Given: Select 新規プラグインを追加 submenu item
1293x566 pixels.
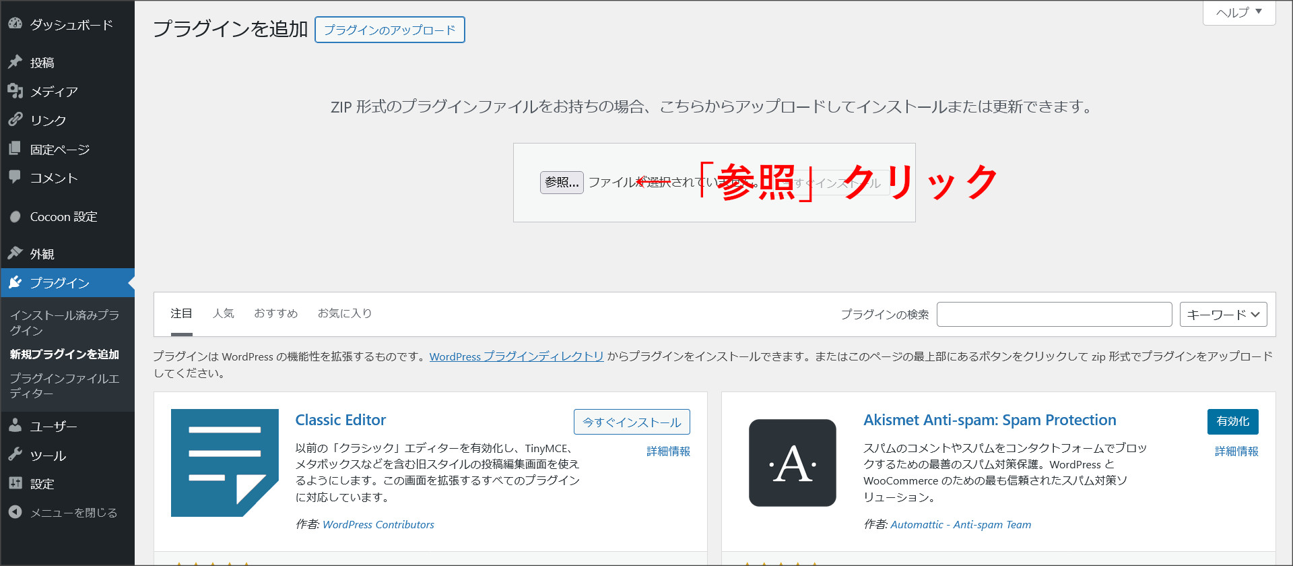Looking at the screenshot, I should point(65,354).
